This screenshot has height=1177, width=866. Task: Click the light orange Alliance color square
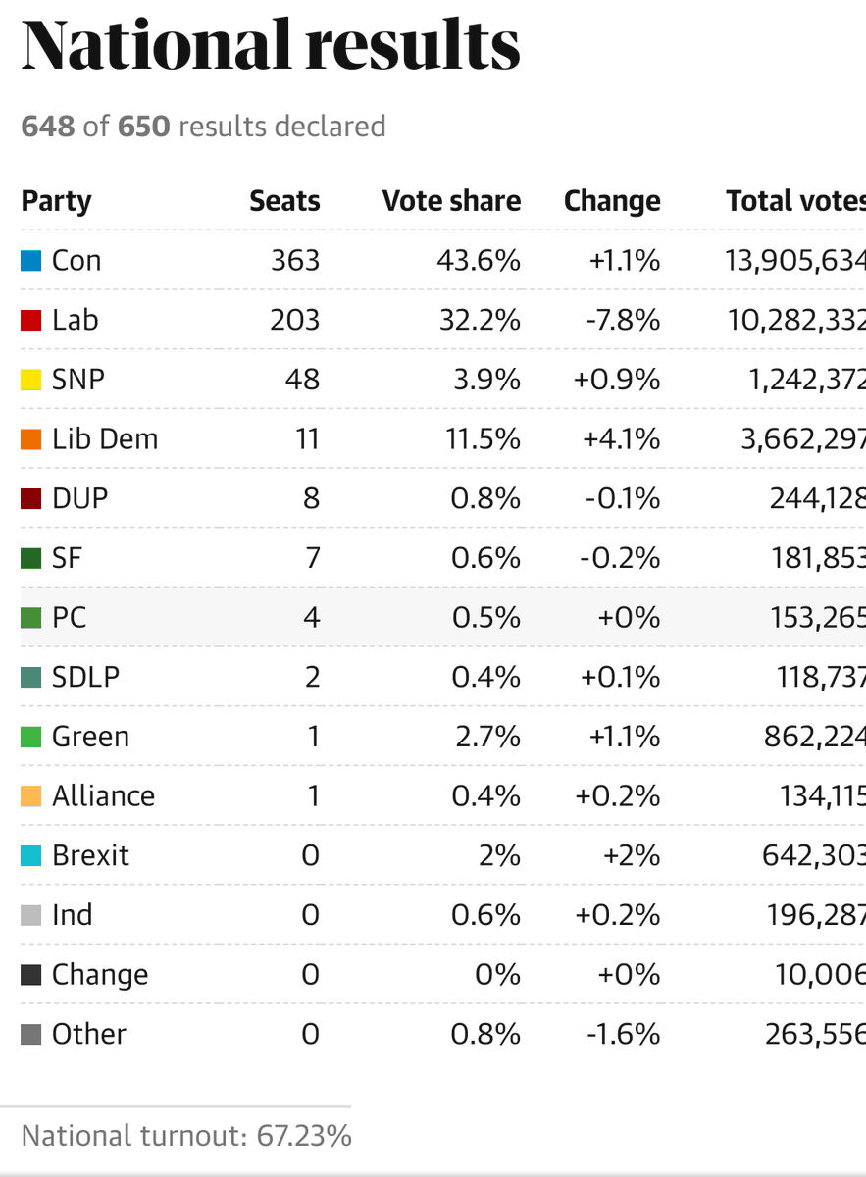31,796
